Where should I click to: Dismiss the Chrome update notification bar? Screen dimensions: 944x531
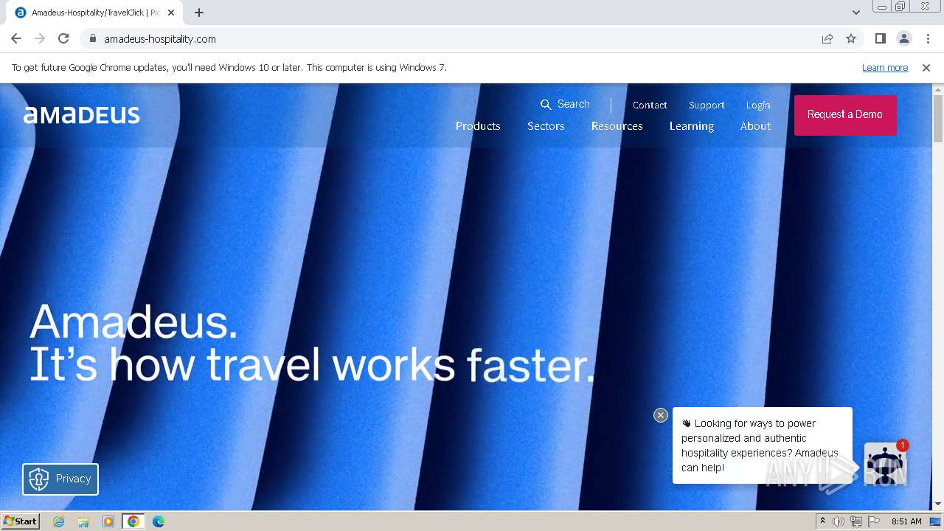(926, 68)
